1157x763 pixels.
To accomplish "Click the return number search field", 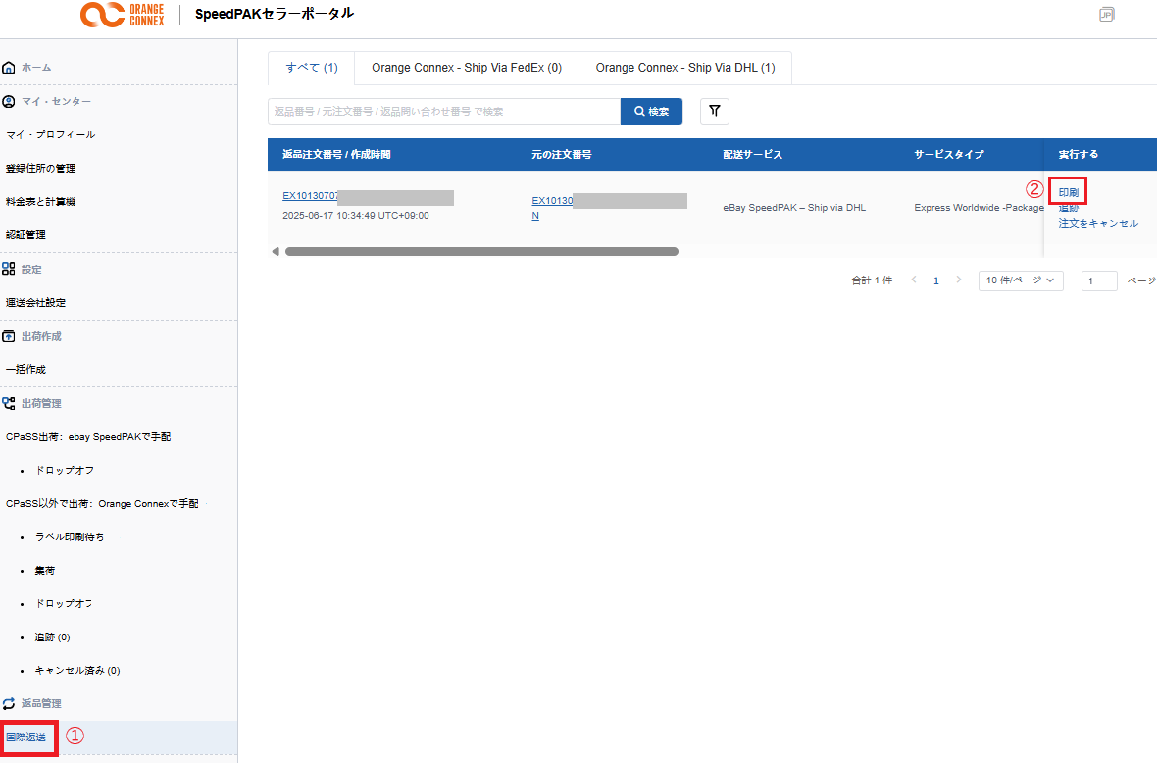I will point(444,112).
